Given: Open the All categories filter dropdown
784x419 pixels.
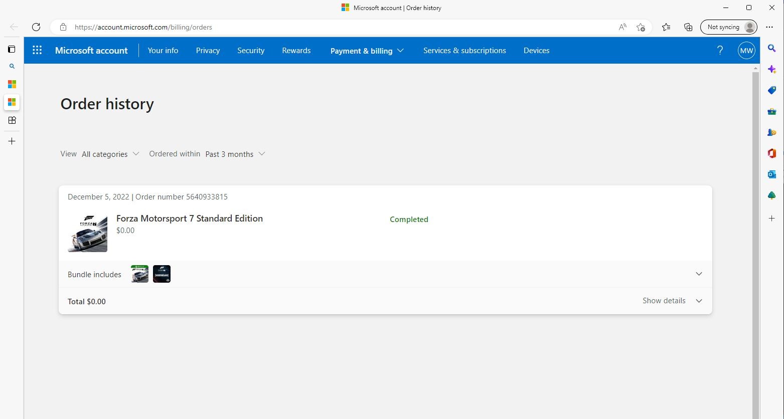Looking at the screenshot, I should [110, 154].
